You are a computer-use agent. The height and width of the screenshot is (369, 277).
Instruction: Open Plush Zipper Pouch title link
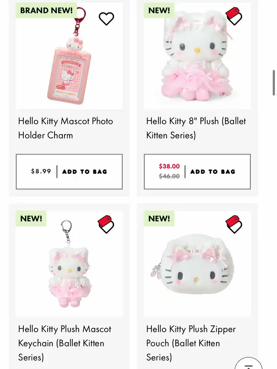[x=191, y=343]
